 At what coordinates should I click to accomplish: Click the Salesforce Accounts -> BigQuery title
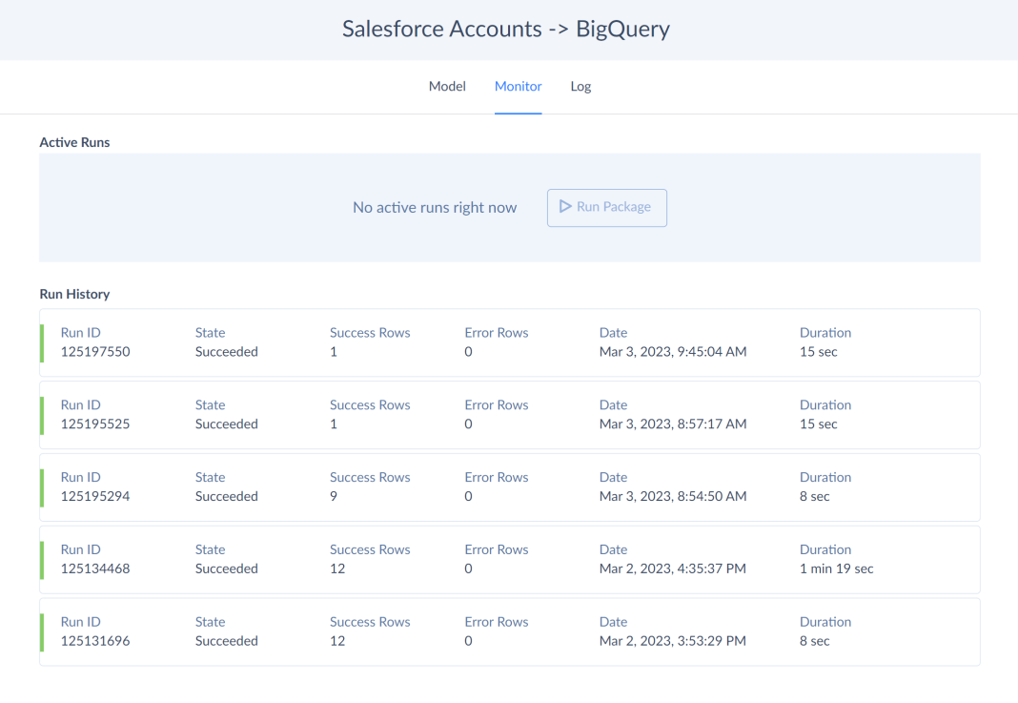point(506,29)
